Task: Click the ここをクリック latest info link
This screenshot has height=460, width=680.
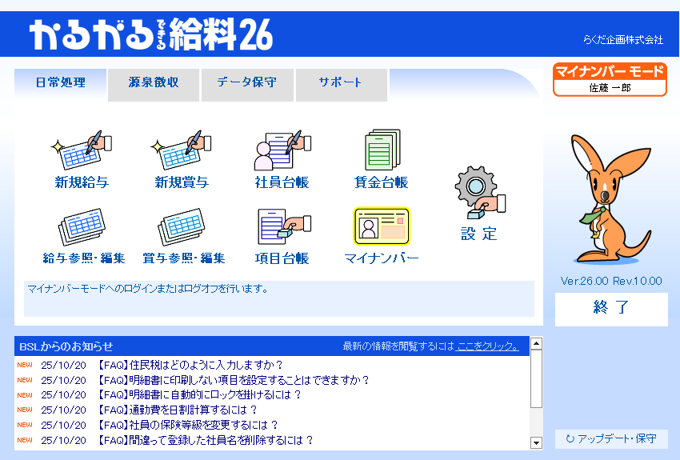Action: [487, 346]
